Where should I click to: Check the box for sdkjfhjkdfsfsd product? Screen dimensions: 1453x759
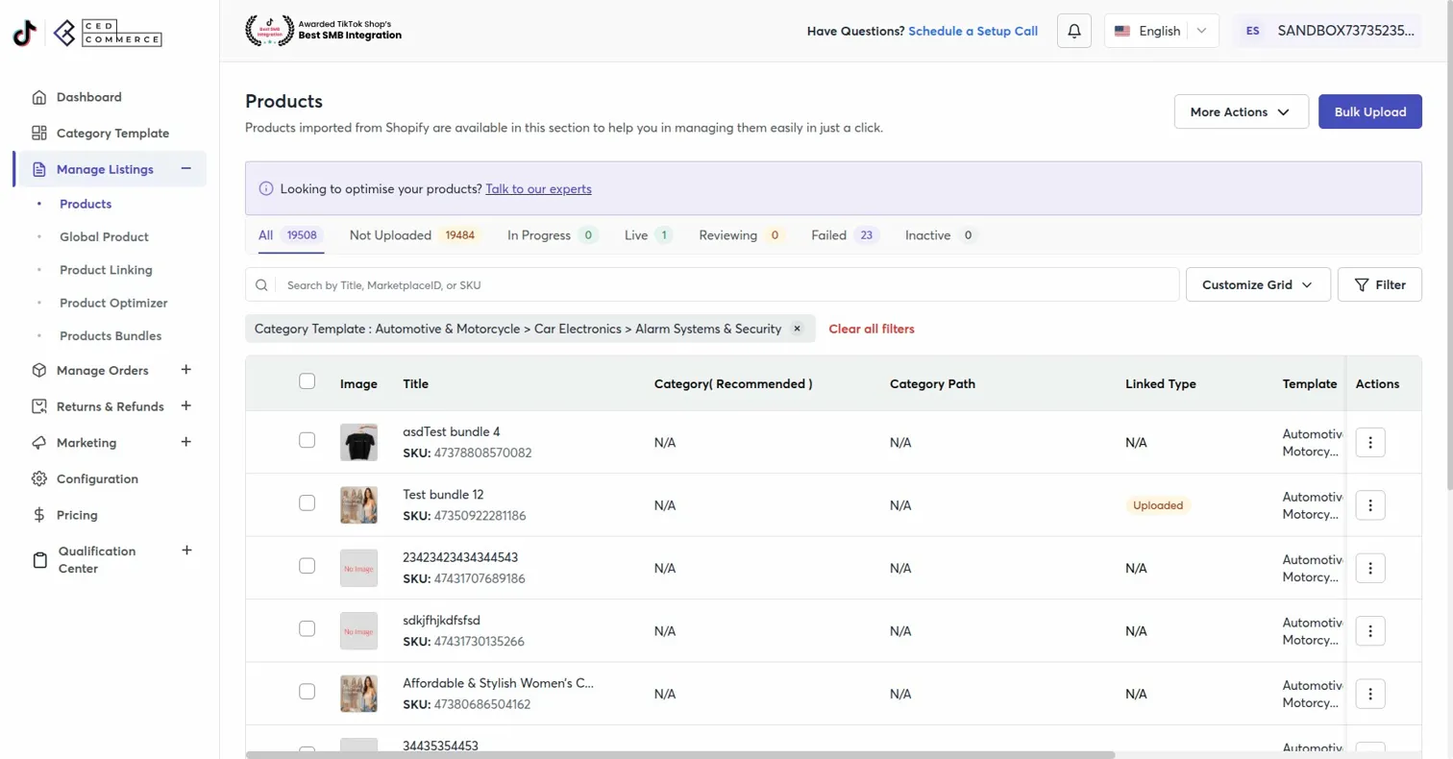[308, 628]
